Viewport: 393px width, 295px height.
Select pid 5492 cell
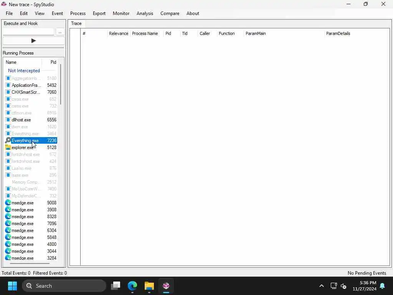(52, 85)
